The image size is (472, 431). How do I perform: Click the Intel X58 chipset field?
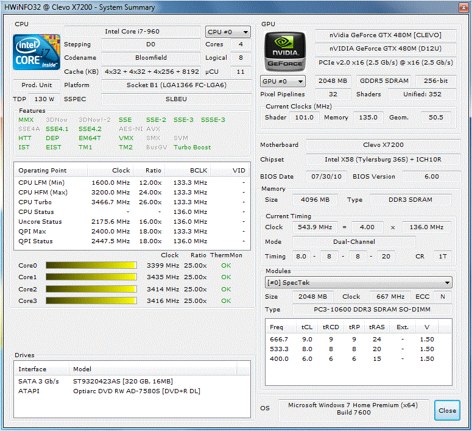[383, 159]
